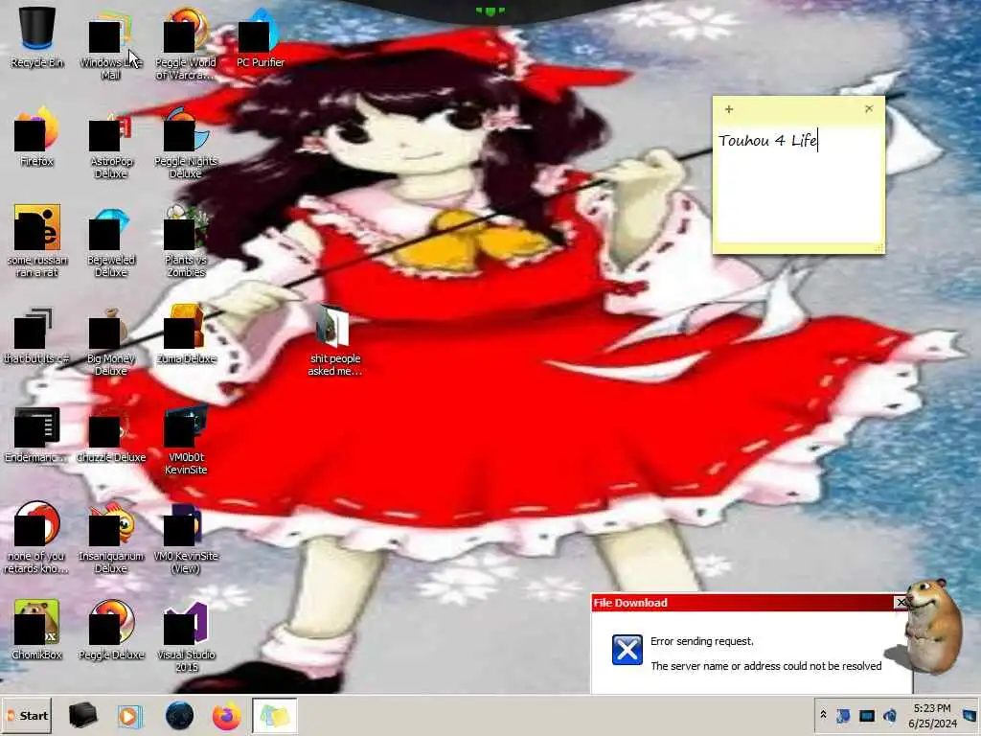Select the Chuzzle Deluxe shortcut
Viewport: 981px width, 736px height.
[111, 434]
